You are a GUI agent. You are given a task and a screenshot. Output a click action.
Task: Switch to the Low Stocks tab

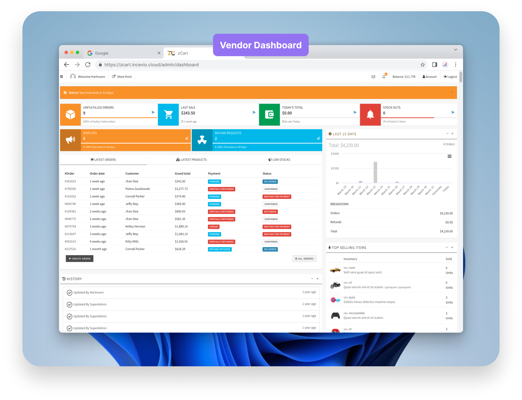click(x=279, y=160)
